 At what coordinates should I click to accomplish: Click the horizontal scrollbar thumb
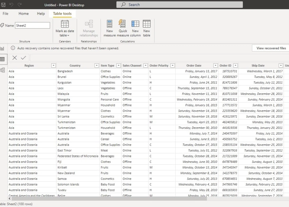pos(109,199)
